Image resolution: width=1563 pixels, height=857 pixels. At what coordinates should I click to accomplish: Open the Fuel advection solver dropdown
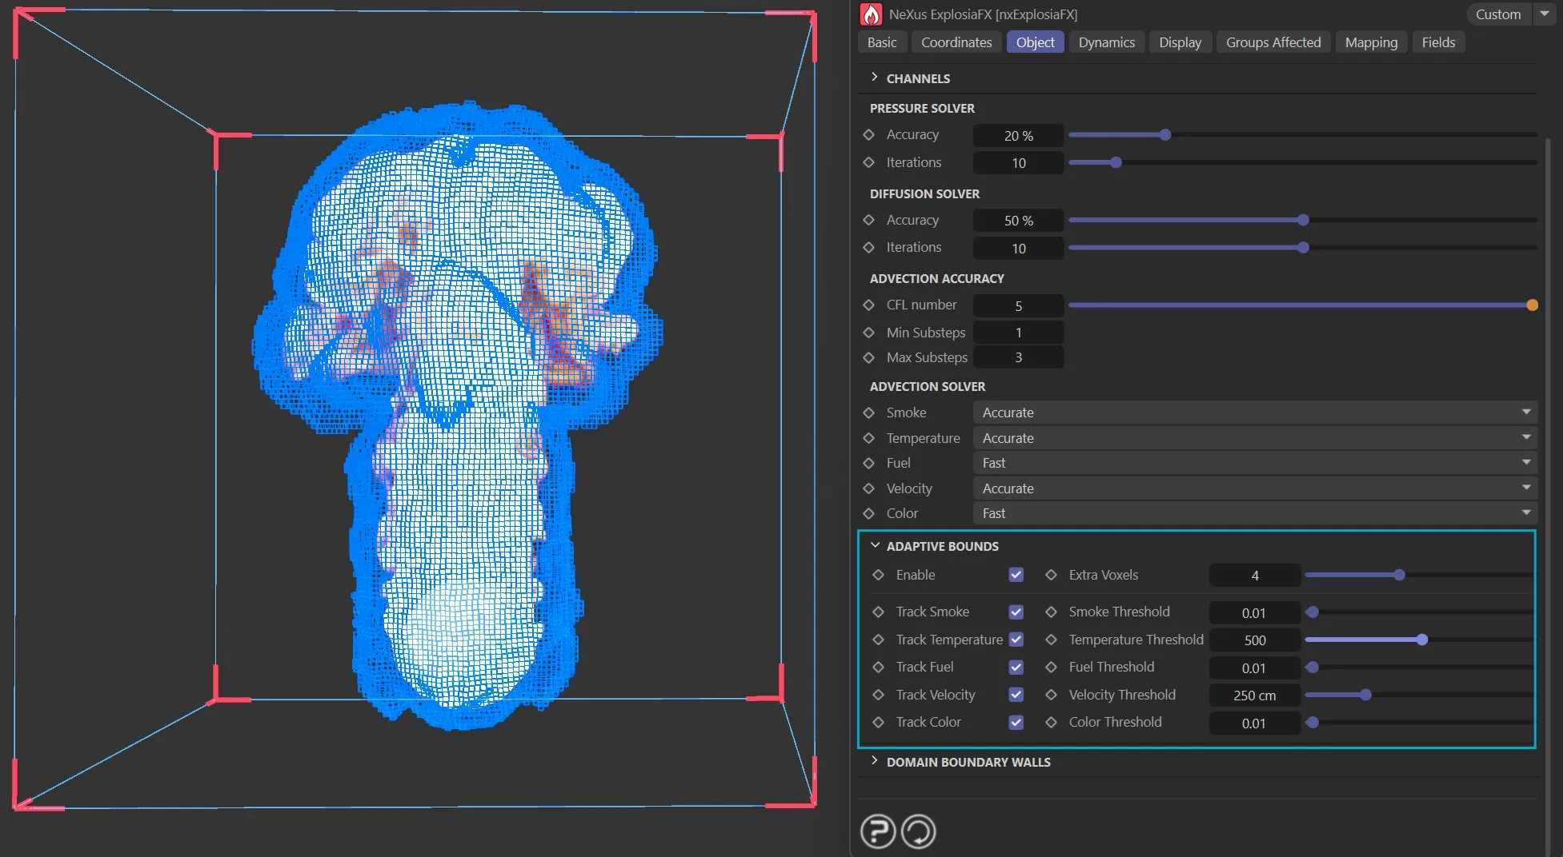(1254, 463)
